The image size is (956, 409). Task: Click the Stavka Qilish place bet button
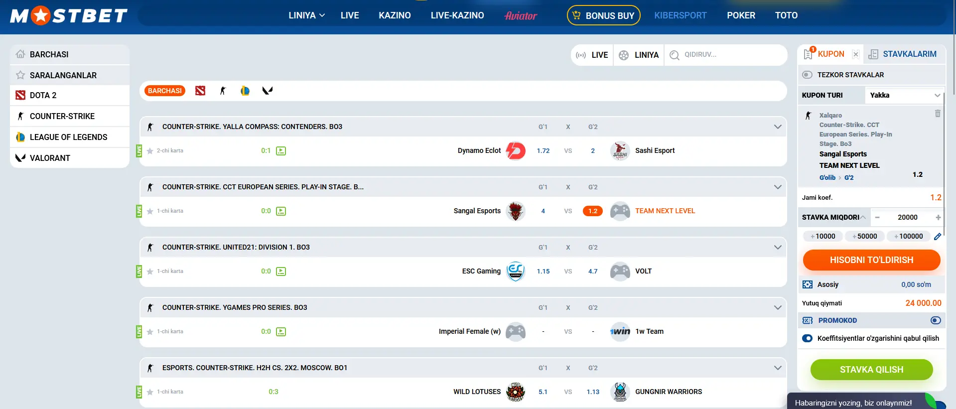coord(871,370)
